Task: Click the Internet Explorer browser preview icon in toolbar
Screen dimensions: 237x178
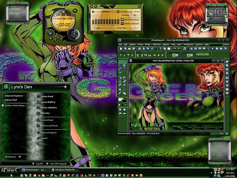Action: [x=152, y=49]
